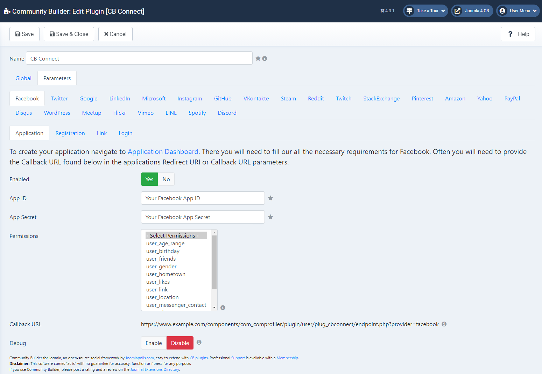The width and height of the screenshot is (542, 374).
Task: Select user_age_range permission
Action: (x=176, y=243)
